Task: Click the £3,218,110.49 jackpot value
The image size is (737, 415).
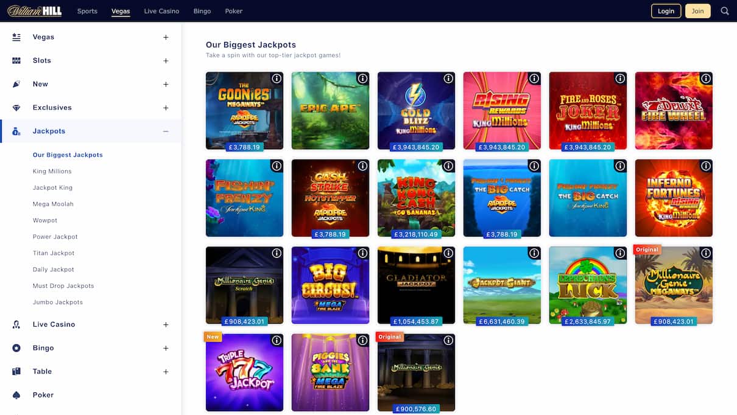Action: pyautogui.click(x=416, y=234)
